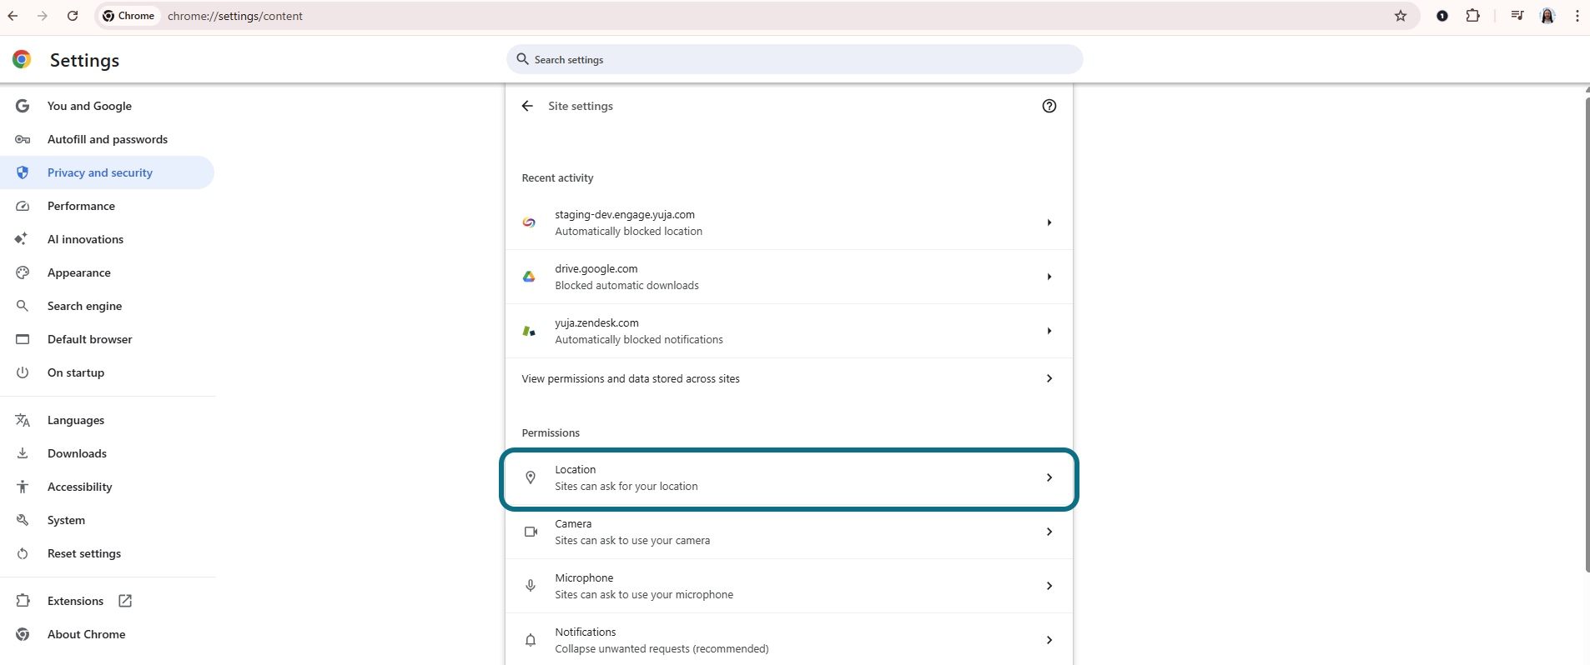Viewport: 1590px width, 665px height.
Task: Click the address bar URL chrome://settings/content
Action: tap(234, 16)
